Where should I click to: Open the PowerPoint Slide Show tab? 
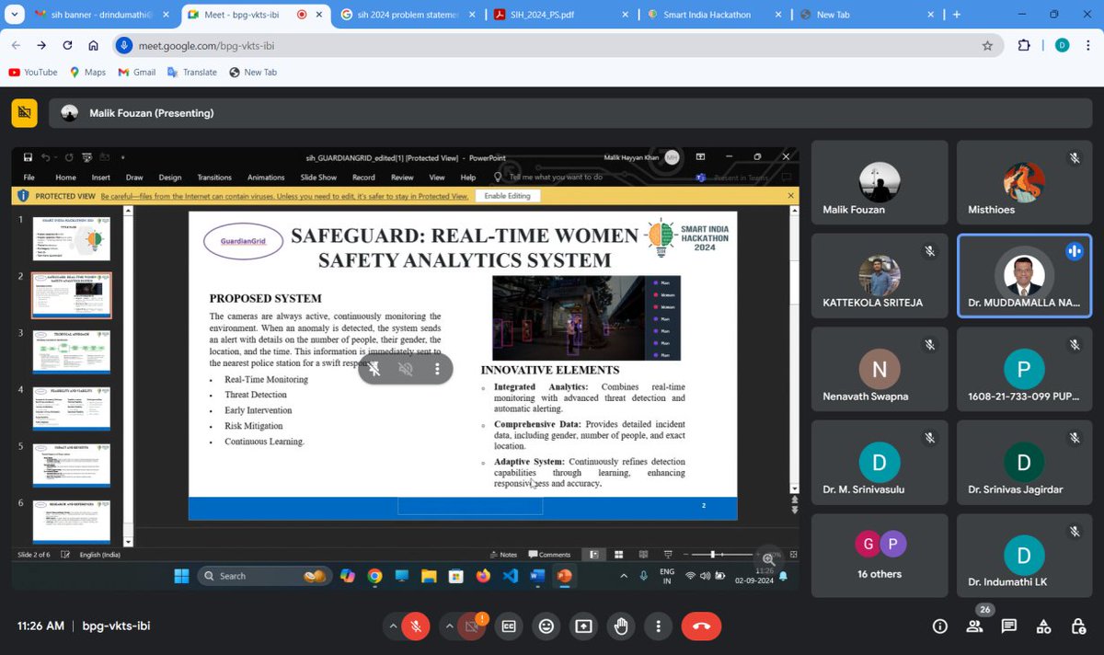318,178
